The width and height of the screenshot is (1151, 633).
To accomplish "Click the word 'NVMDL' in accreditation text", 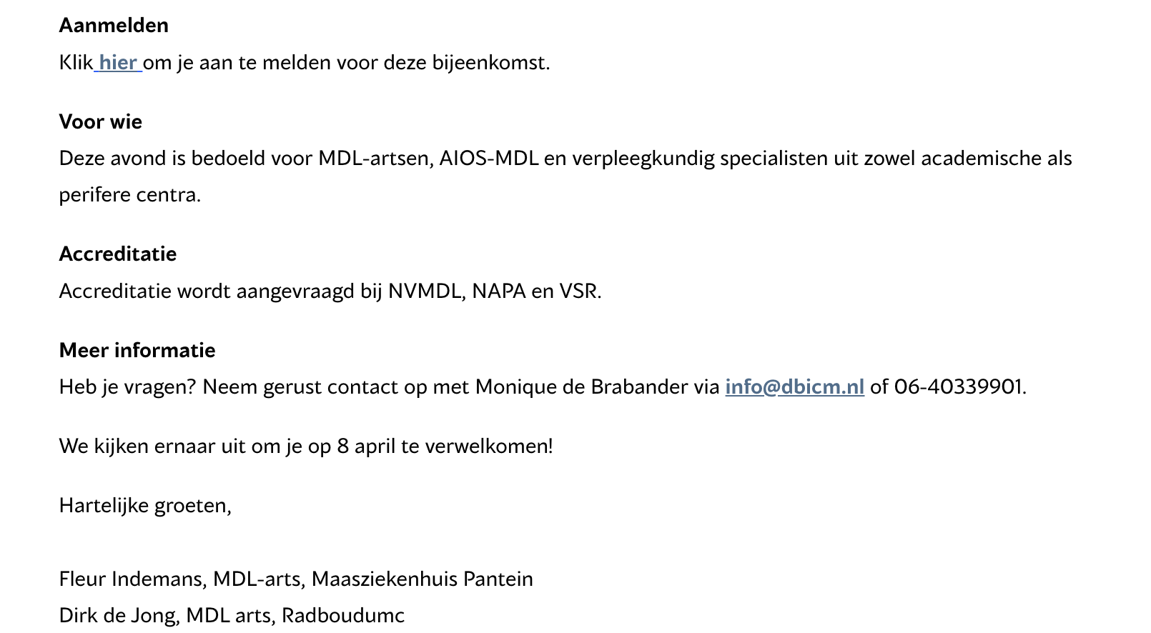I will [x=425, y=291].
